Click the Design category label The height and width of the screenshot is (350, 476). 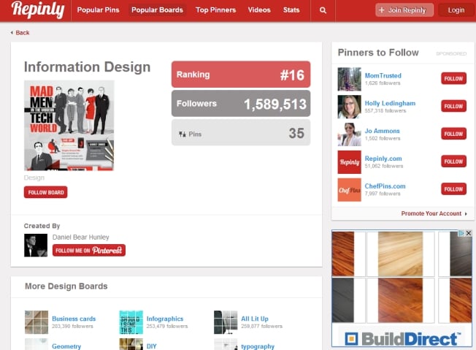pos(34,178)
